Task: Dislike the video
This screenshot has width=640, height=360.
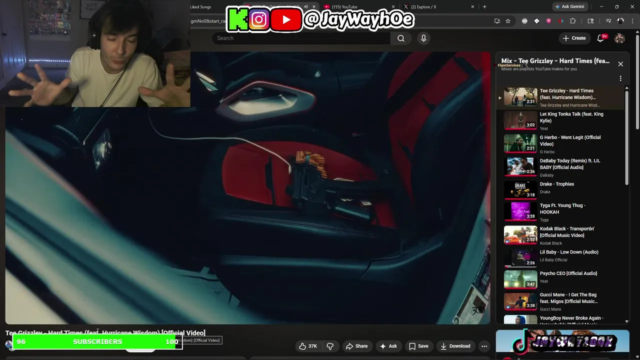Action: point(330,346)
